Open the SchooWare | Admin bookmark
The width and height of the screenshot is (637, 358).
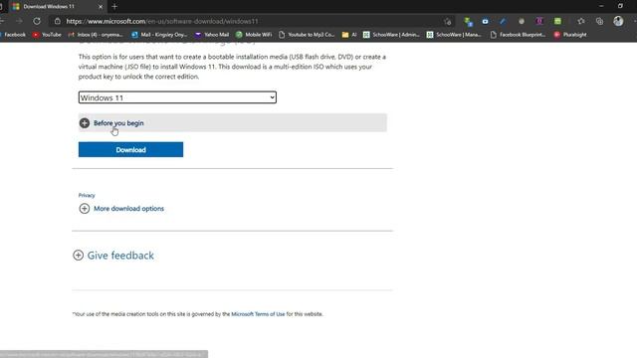click(391, 35)
